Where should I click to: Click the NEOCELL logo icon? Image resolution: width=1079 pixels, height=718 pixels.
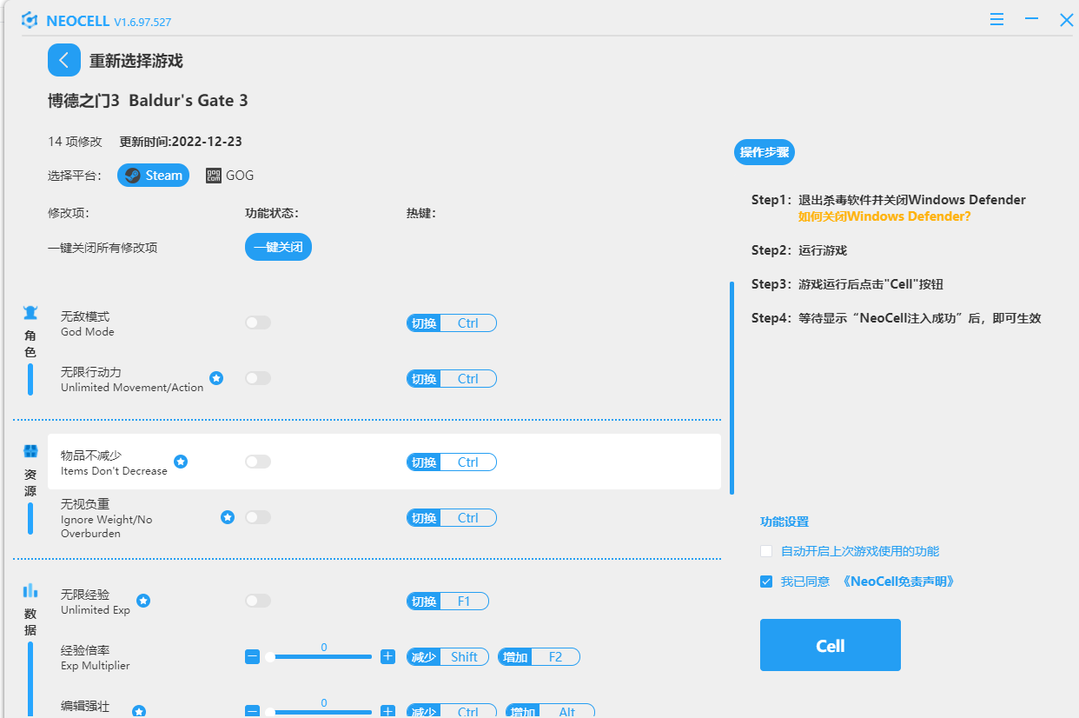click(30, 19)
